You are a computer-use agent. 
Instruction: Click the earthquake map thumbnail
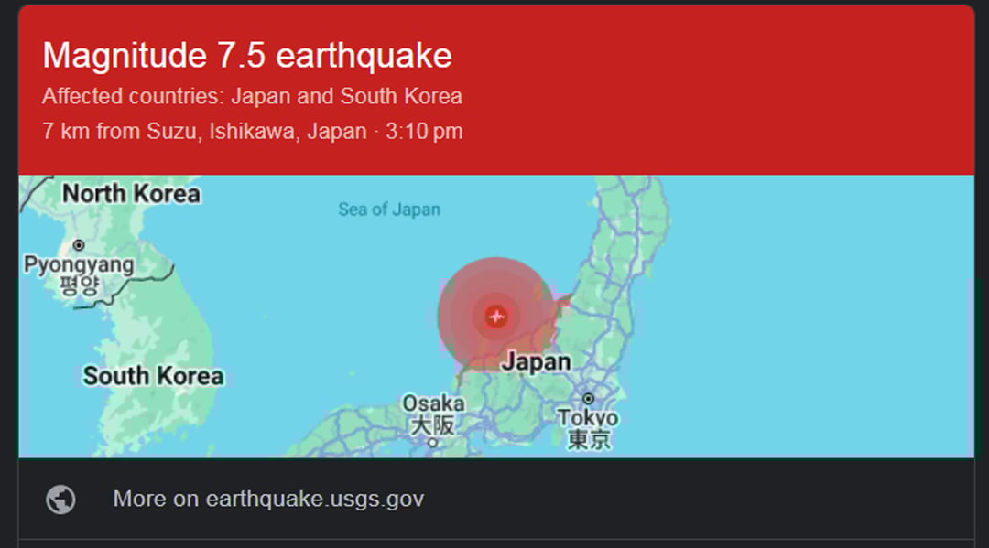click(x=496, y=317)
